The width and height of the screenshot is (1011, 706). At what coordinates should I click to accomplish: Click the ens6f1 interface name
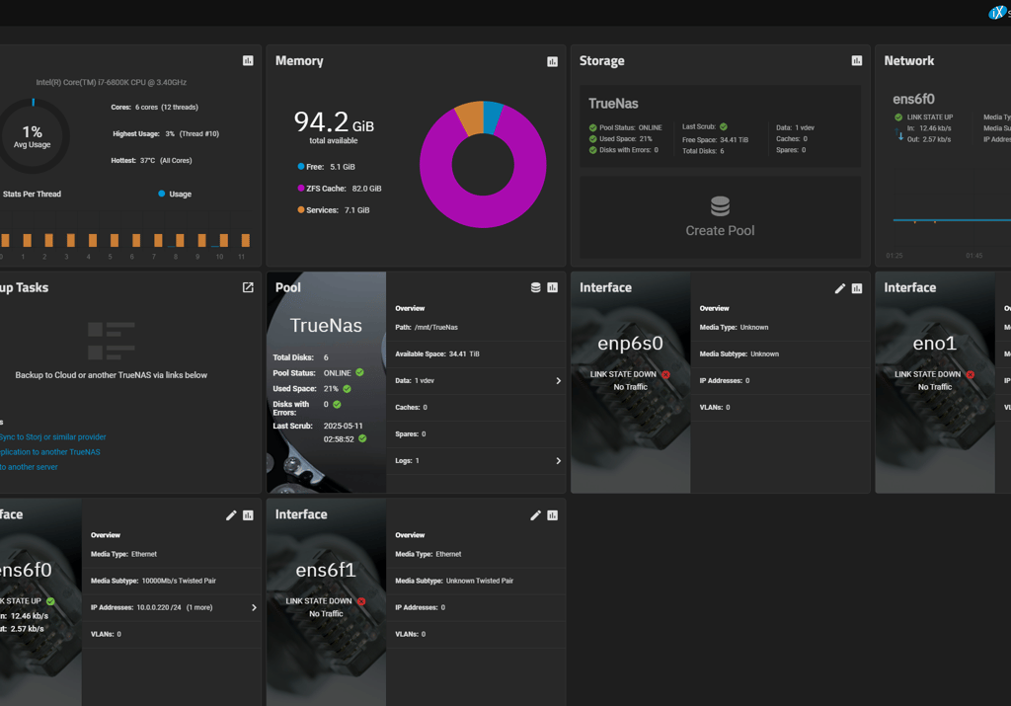[326, 570]
